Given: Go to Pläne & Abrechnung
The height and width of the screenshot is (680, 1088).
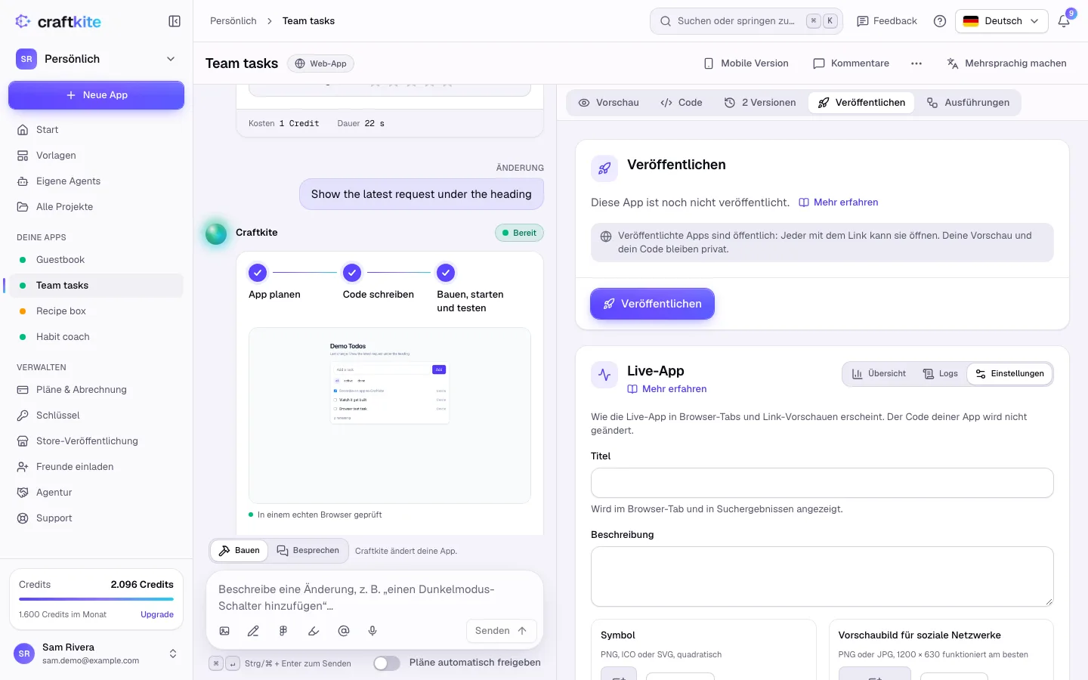Looking at the screenshot, I should [x=96, y=390].
